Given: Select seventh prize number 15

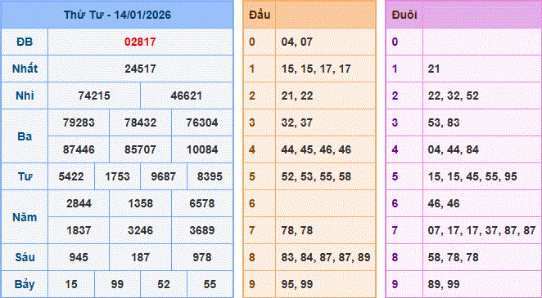Looking at the screenshot, I should [71, 285].
